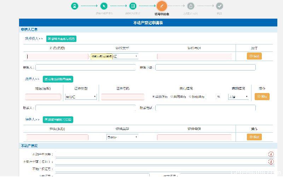
Task: Click the 申请人信息 section header
Action: [x=29, y=29]
